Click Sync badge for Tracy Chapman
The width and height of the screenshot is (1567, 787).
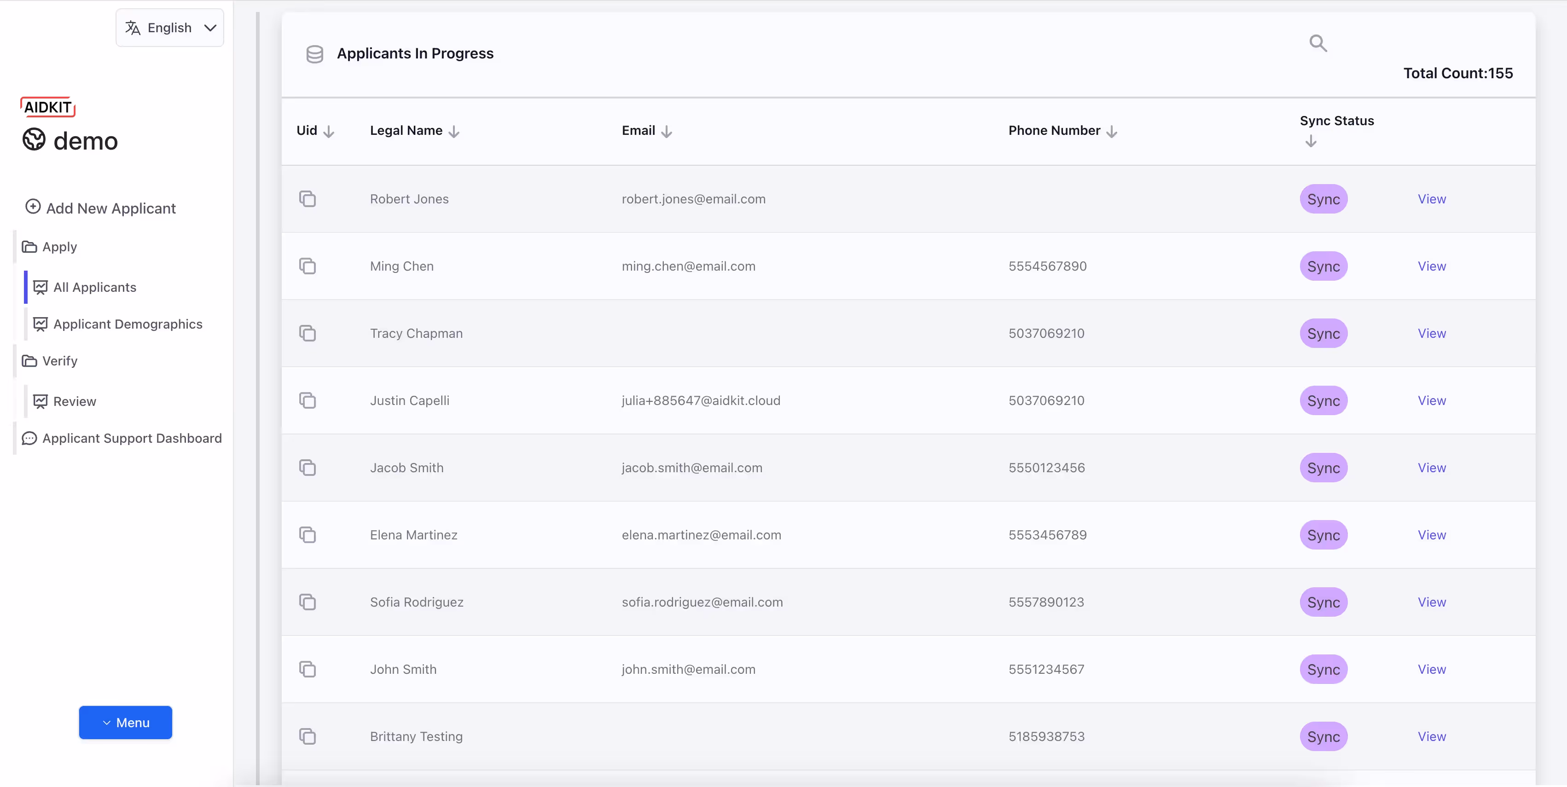tap(1323, 333)
